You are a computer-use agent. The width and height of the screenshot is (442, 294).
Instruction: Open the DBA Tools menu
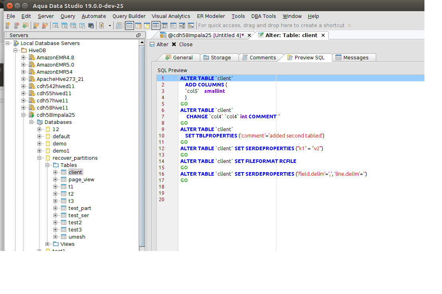click(264, 16)
